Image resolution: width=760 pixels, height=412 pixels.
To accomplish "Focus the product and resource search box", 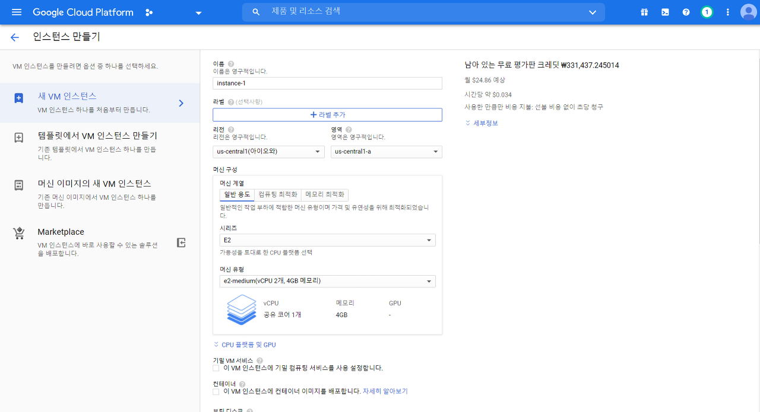I will (423, 12).
